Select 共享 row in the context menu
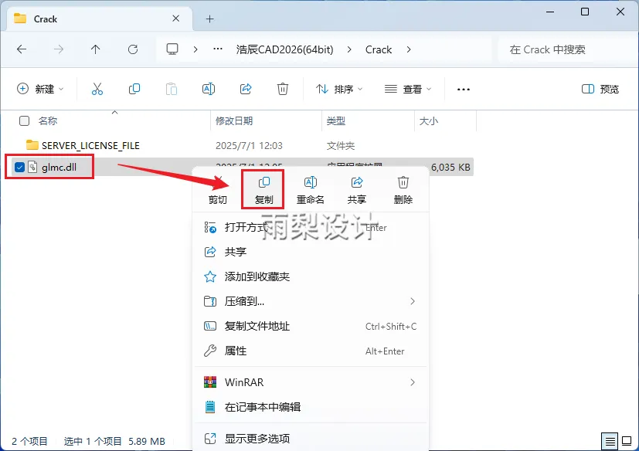The image size is (639, 451). [311, 252]
